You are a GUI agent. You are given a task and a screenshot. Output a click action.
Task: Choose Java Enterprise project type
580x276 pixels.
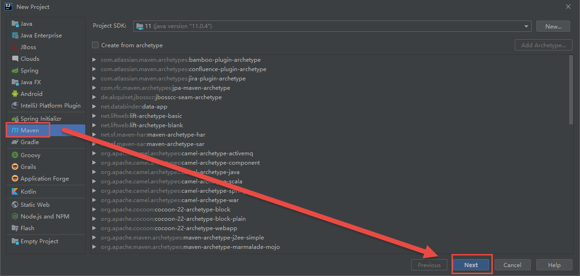(41, 36)
